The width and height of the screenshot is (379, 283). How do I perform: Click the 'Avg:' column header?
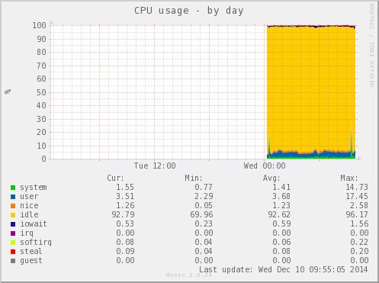pos(271,178)
